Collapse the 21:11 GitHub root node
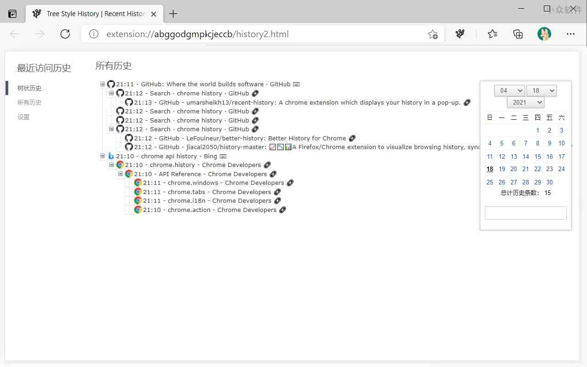 point(102,84)
